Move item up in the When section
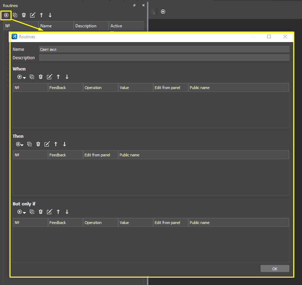 coord(58,77)
